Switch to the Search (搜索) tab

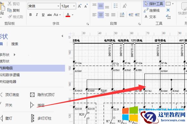15,44
